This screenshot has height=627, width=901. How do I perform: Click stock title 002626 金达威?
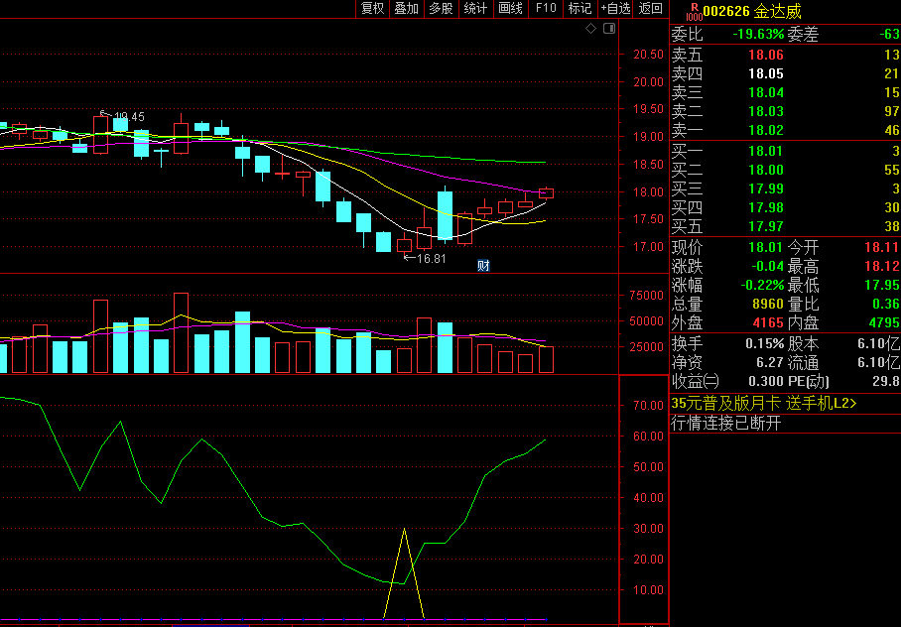pos(751,11)
